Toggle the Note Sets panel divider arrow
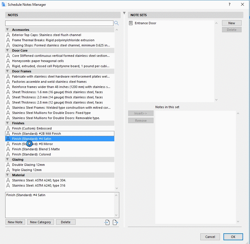This screenshot has width=250, height=244. (124, 13)
